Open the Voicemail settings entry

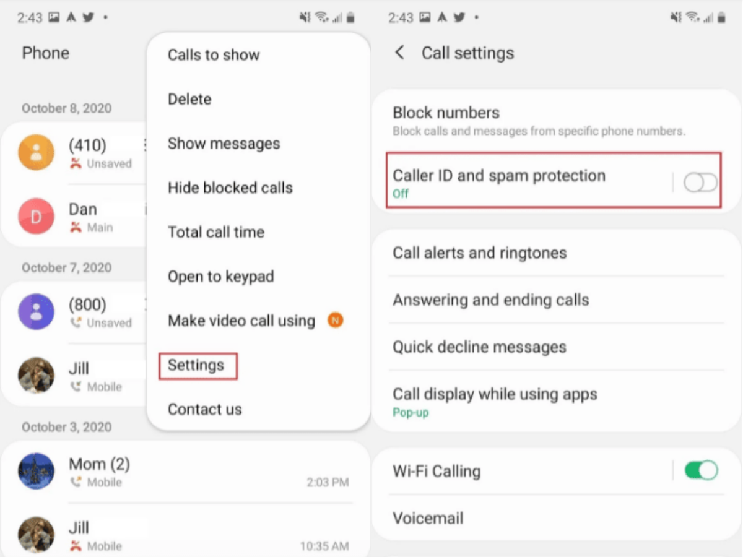click(x=556, y=518)
